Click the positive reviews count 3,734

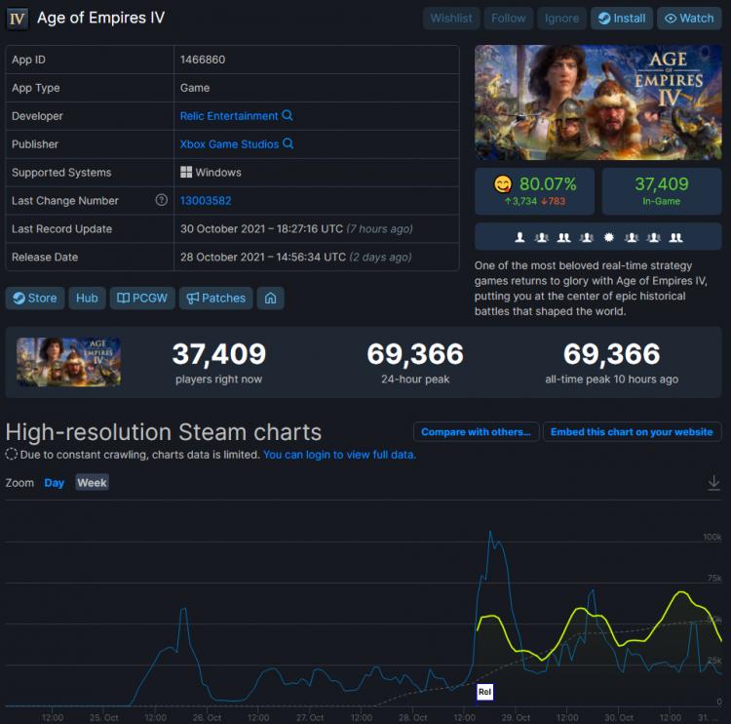[x=520, y=201]
